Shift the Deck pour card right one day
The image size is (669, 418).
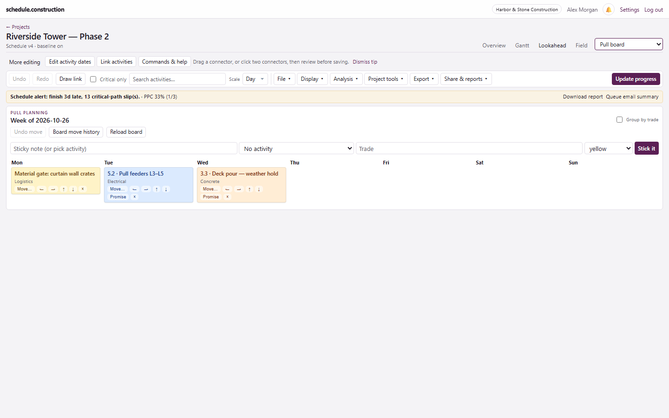pos(239,189)
